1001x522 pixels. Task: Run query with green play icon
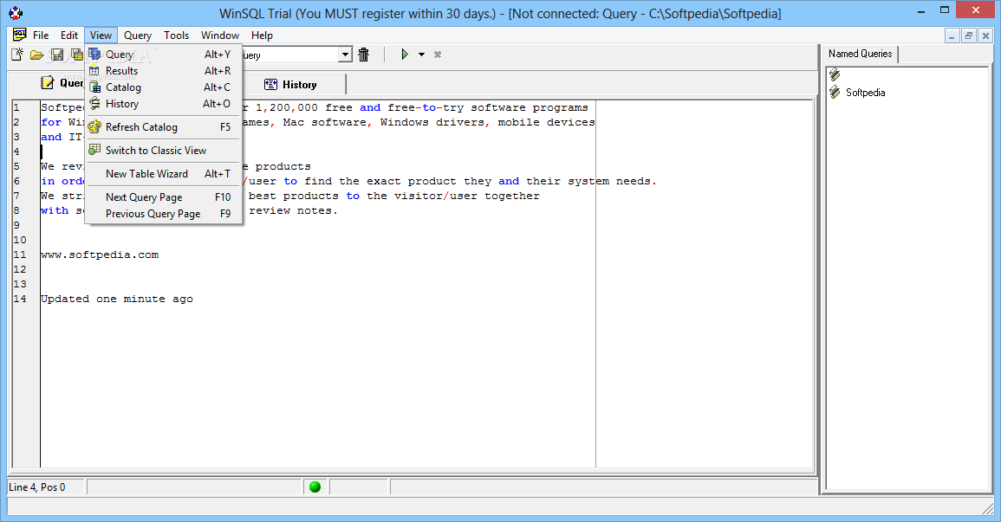405,55
